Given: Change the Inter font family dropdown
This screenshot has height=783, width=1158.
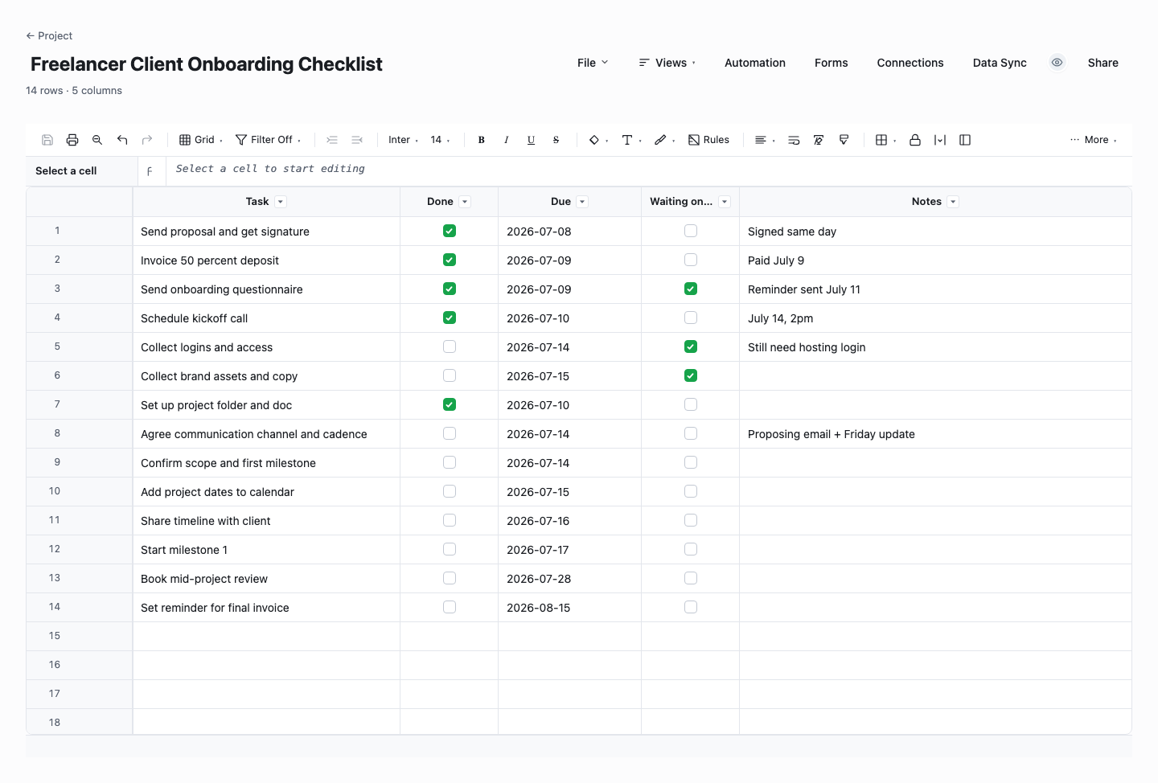Looking at the screenshot, I should (403, 140).
